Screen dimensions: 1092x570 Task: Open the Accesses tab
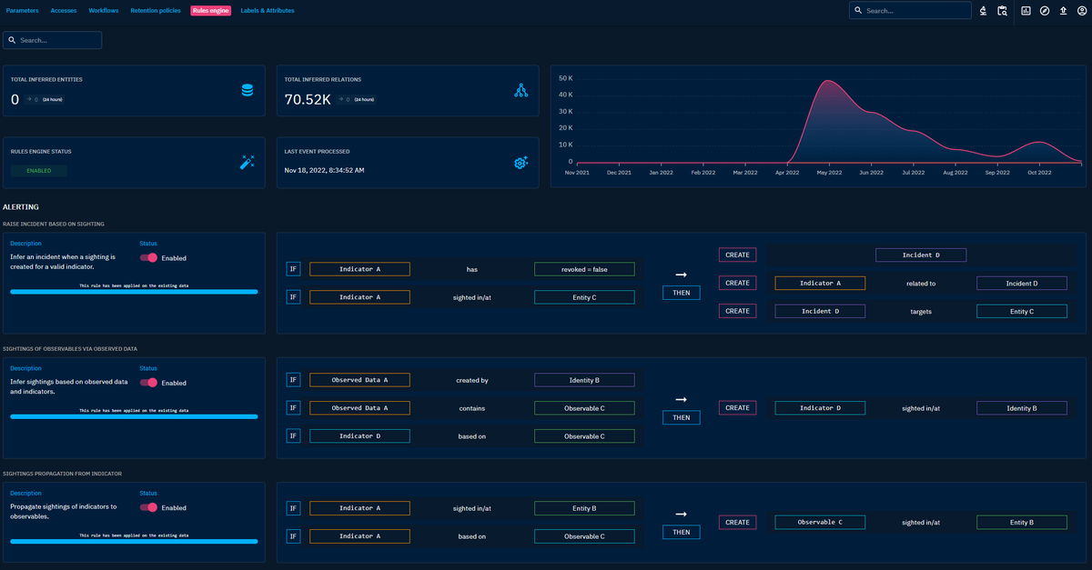point(64,11)
